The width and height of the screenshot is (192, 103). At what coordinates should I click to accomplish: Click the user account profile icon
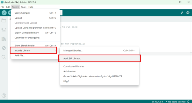click(x=4, y=95)
